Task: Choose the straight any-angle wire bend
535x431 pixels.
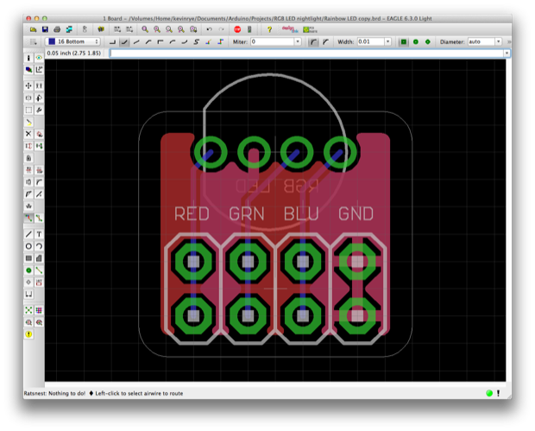Action: point(136,42)
